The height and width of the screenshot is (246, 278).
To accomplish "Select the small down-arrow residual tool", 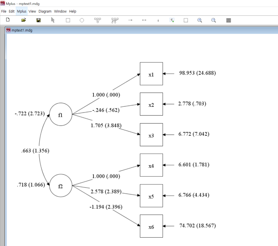I will pos(158,21).
